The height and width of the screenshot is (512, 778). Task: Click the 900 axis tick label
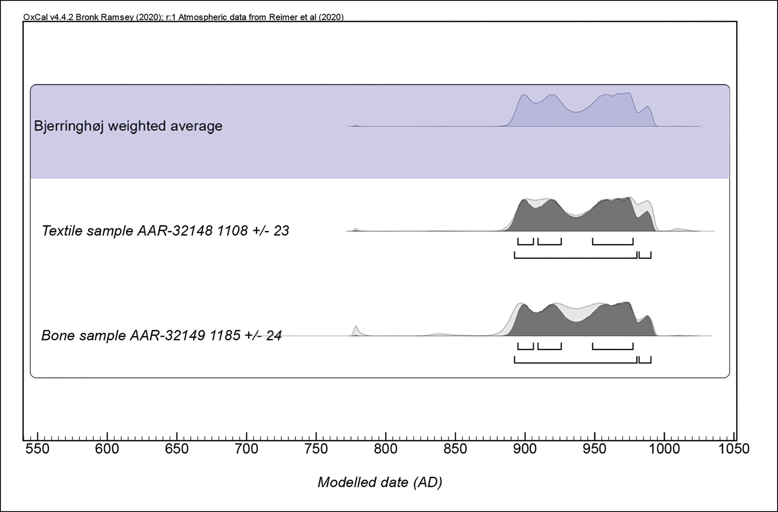pyautogui.click(x=525, y=449)
